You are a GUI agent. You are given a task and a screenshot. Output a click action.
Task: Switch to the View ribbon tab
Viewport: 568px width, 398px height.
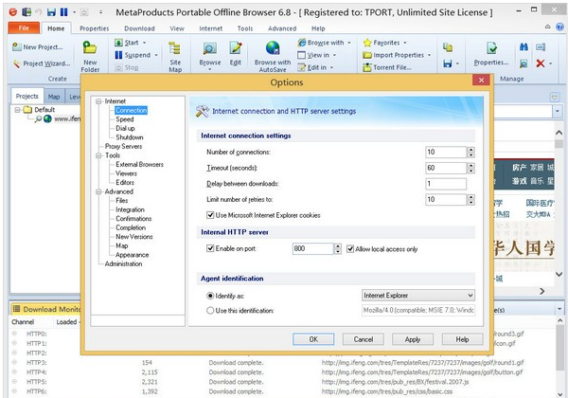(177, 28)
